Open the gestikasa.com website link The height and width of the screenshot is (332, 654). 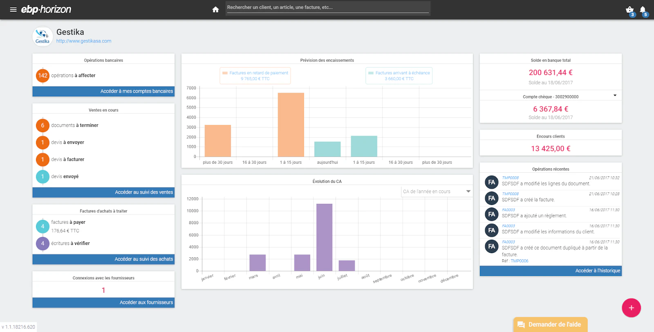[x=84, y=41]
